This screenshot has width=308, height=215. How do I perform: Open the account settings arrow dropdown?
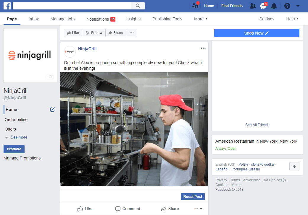coord(298,6)
